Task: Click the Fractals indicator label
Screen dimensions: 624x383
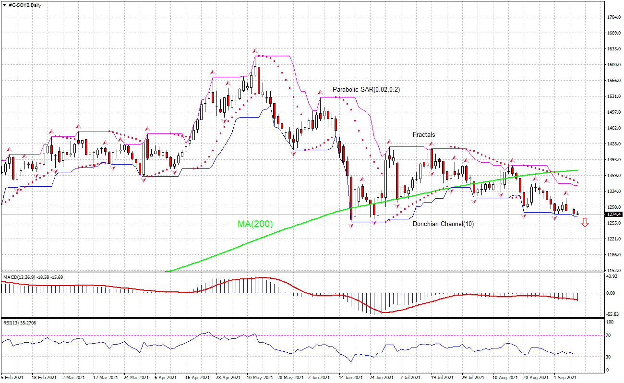Action: [x=424, y=135]
